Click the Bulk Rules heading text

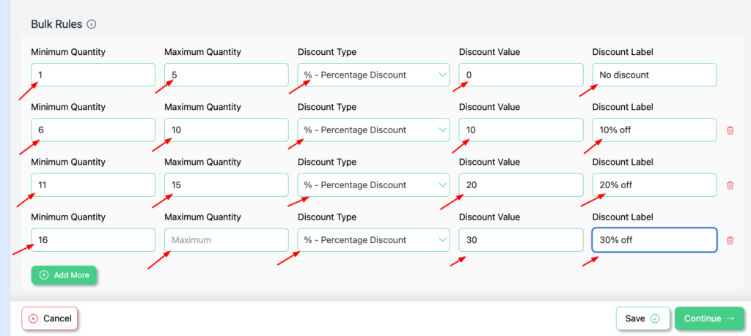pos(57,24)
